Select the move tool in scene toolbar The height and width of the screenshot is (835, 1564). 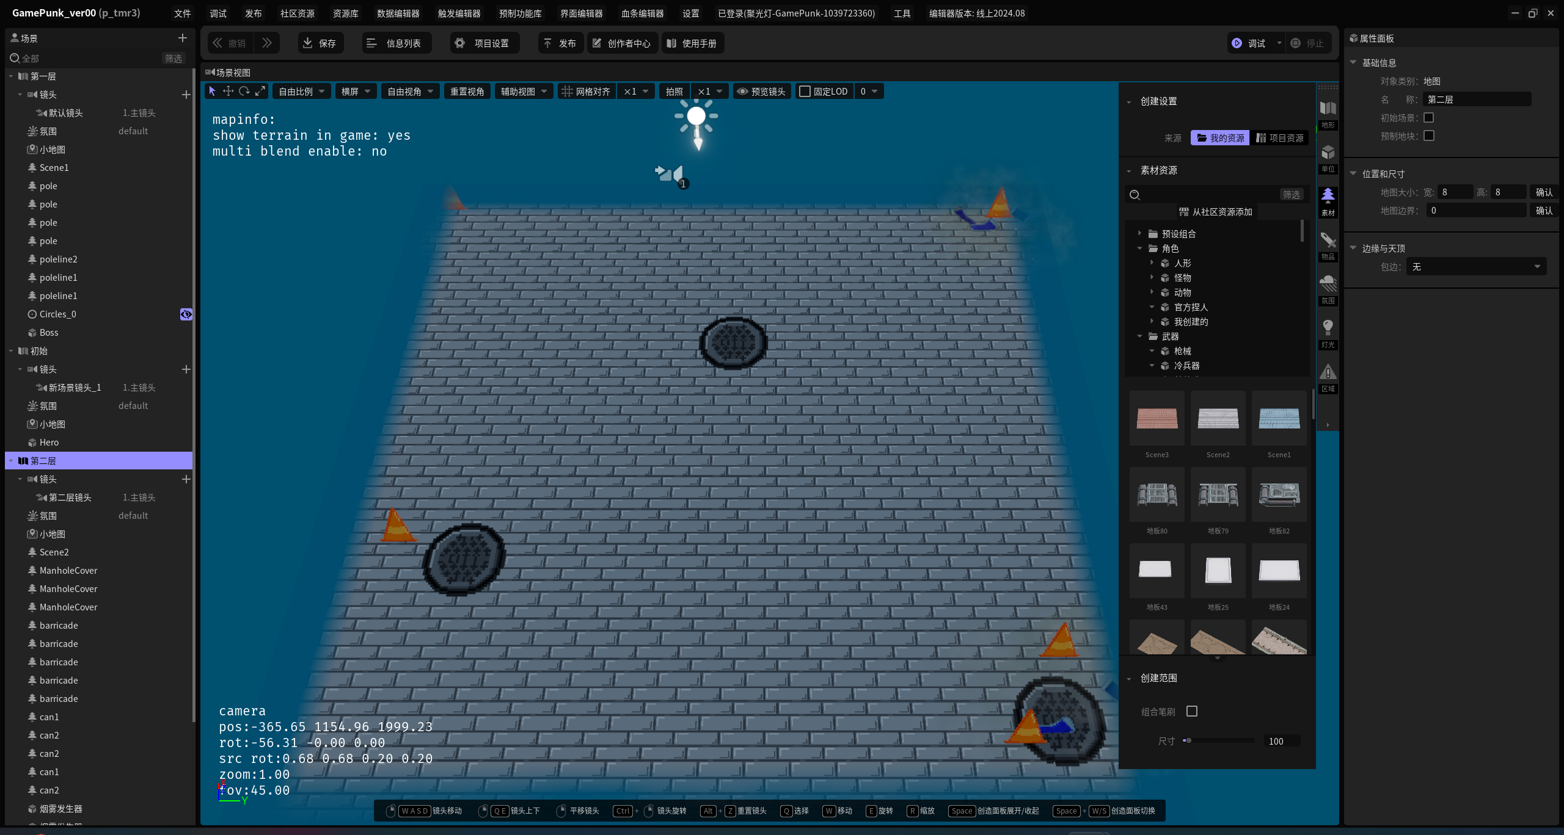[x=228, y=91]
